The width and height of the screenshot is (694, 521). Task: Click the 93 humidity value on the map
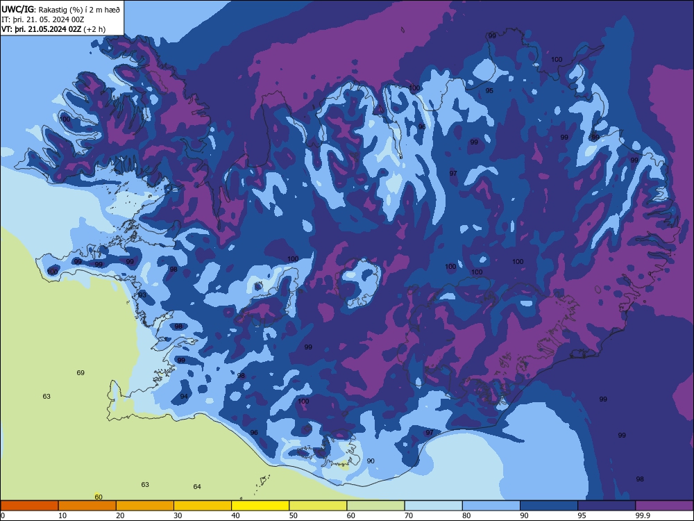[142, 295]
